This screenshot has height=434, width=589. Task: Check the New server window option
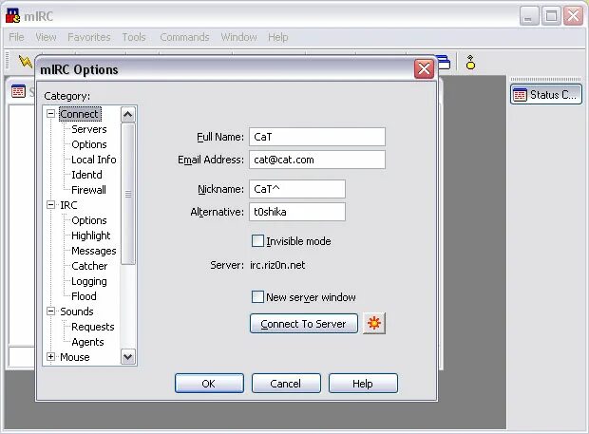pyautogui.click(x=257, y=297)
